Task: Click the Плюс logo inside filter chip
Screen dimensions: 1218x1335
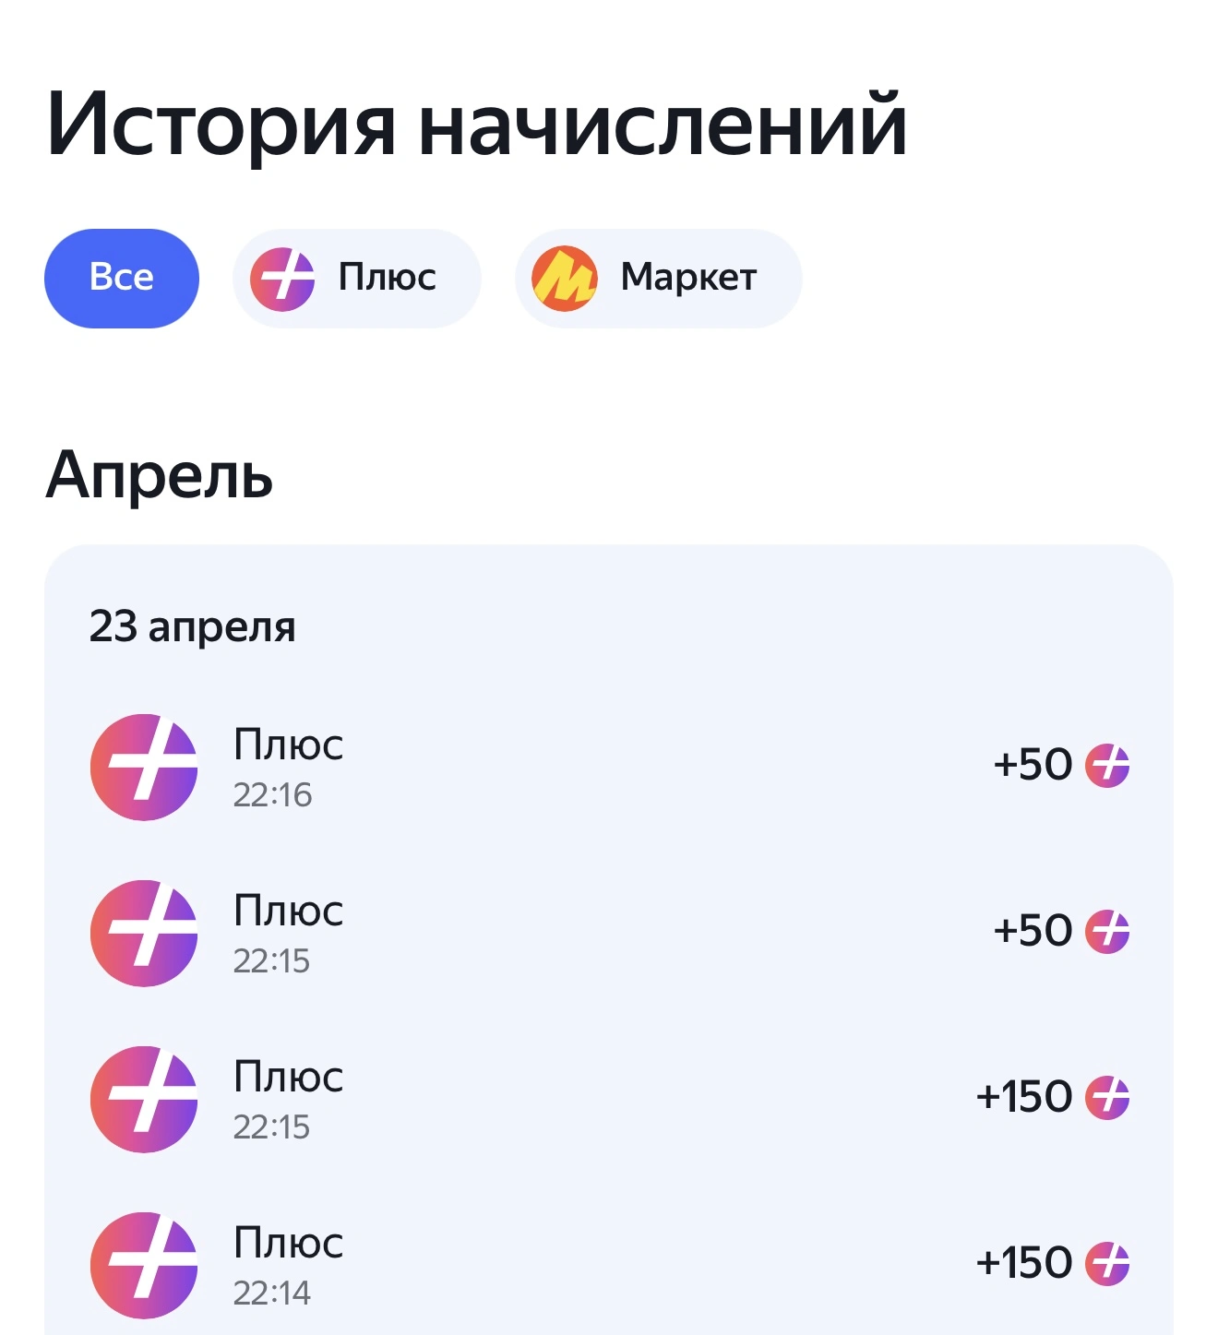Action: tap(282, 279)
